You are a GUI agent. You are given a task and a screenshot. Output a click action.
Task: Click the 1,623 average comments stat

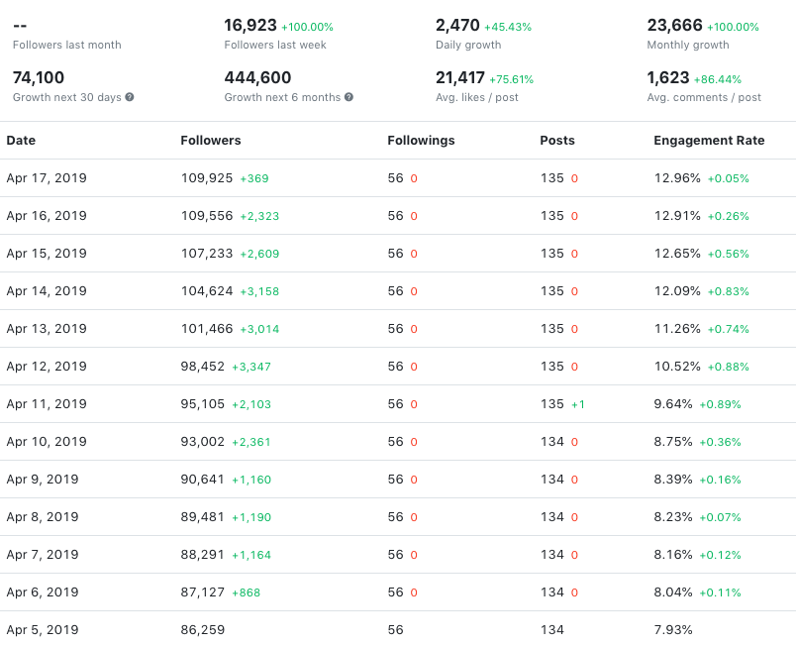tap(668, 77)
